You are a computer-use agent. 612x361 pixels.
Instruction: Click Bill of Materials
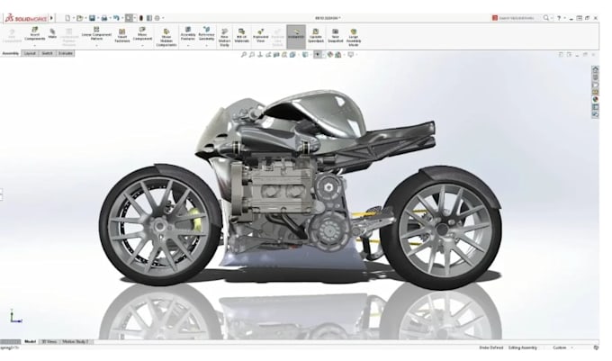point(241,35)
